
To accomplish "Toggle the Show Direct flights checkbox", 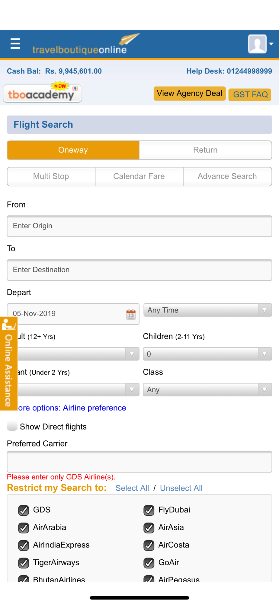I will pos(12,426).
